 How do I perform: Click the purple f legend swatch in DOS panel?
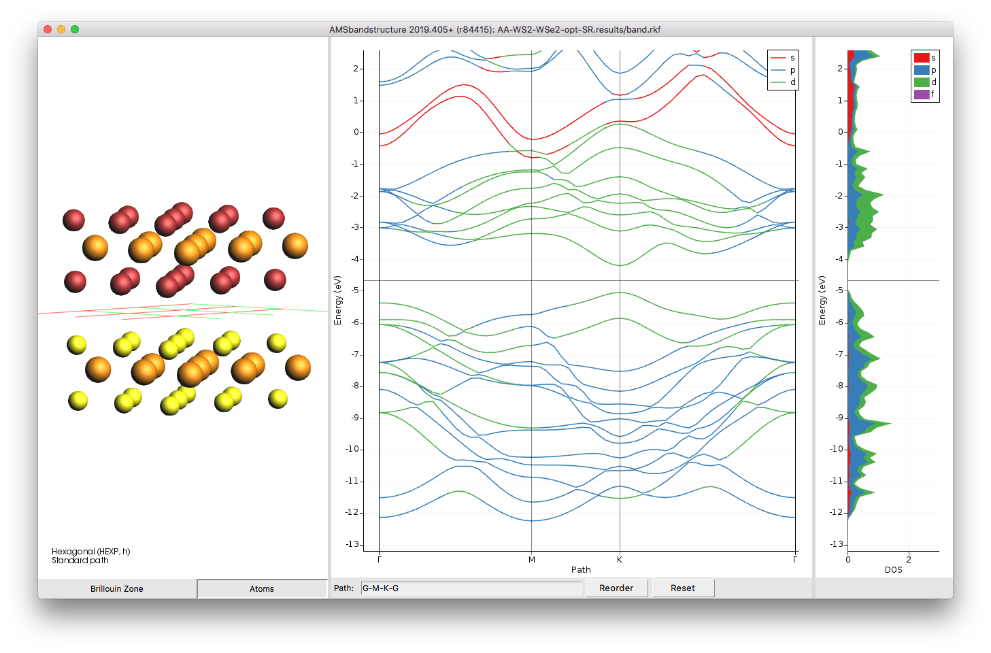(922, 93)
